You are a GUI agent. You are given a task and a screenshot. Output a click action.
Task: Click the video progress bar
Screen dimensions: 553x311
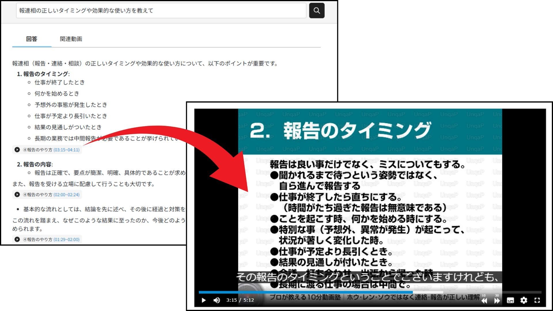pyautogui.click(x=370, y=292)
